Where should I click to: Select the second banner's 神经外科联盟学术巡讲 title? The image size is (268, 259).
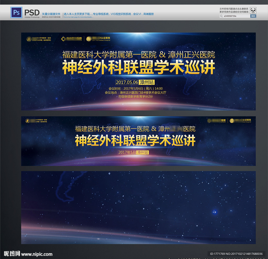[x=135, y=141]
